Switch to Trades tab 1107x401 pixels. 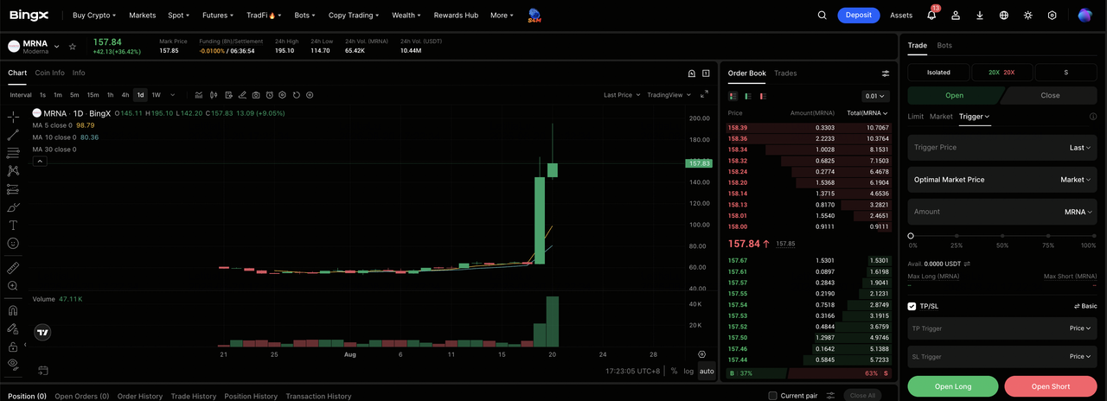[785, 73]
